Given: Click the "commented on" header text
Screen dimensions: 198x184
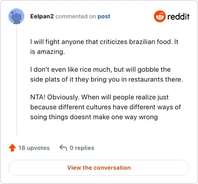Looking at the screenshot, I should [76, 16].
